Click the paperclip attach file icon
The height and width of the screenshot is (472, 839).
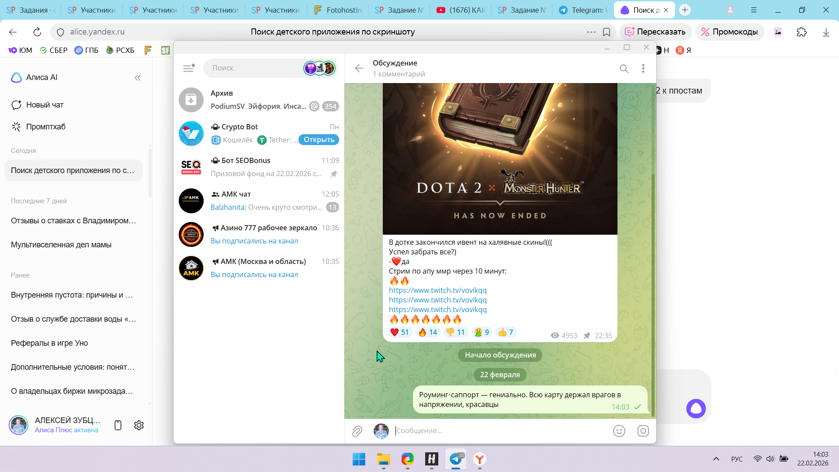357,431
